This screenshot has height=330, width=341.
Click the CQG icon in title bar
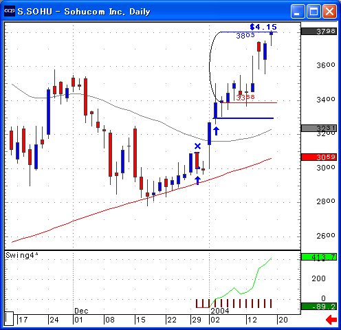(10, 11)
